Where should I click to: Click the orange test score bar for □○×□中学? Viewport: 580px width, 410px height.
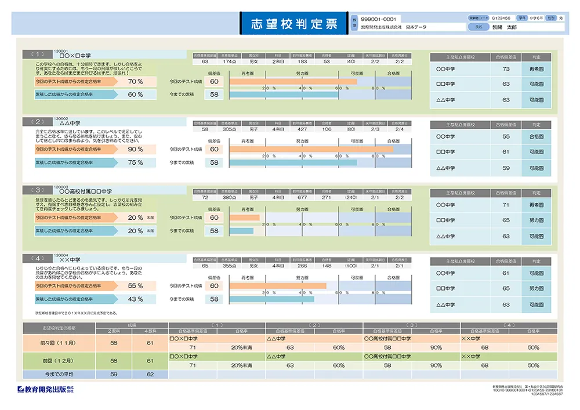(293, 82)
